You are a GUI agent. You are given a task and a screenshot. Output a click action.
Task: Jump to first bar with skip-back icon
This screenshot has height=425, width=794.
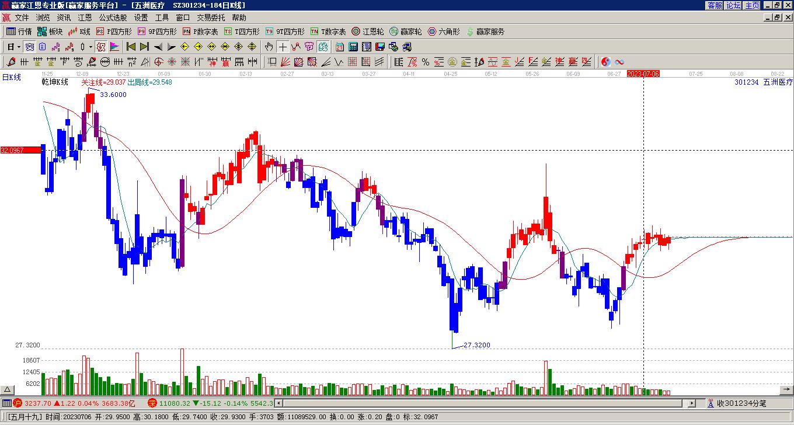(x=131, y=47)
